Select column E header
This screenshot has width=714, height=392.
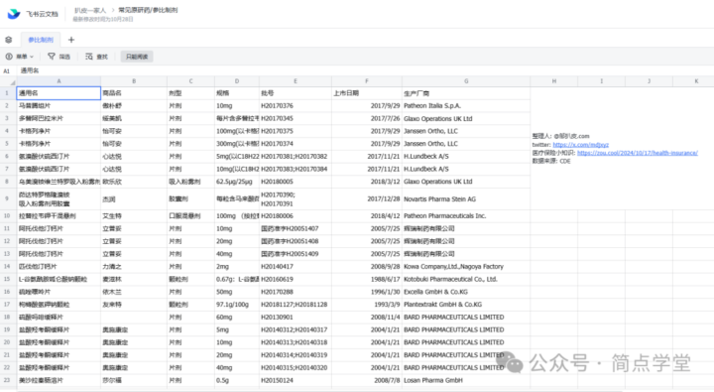click(x=296, y=81)
